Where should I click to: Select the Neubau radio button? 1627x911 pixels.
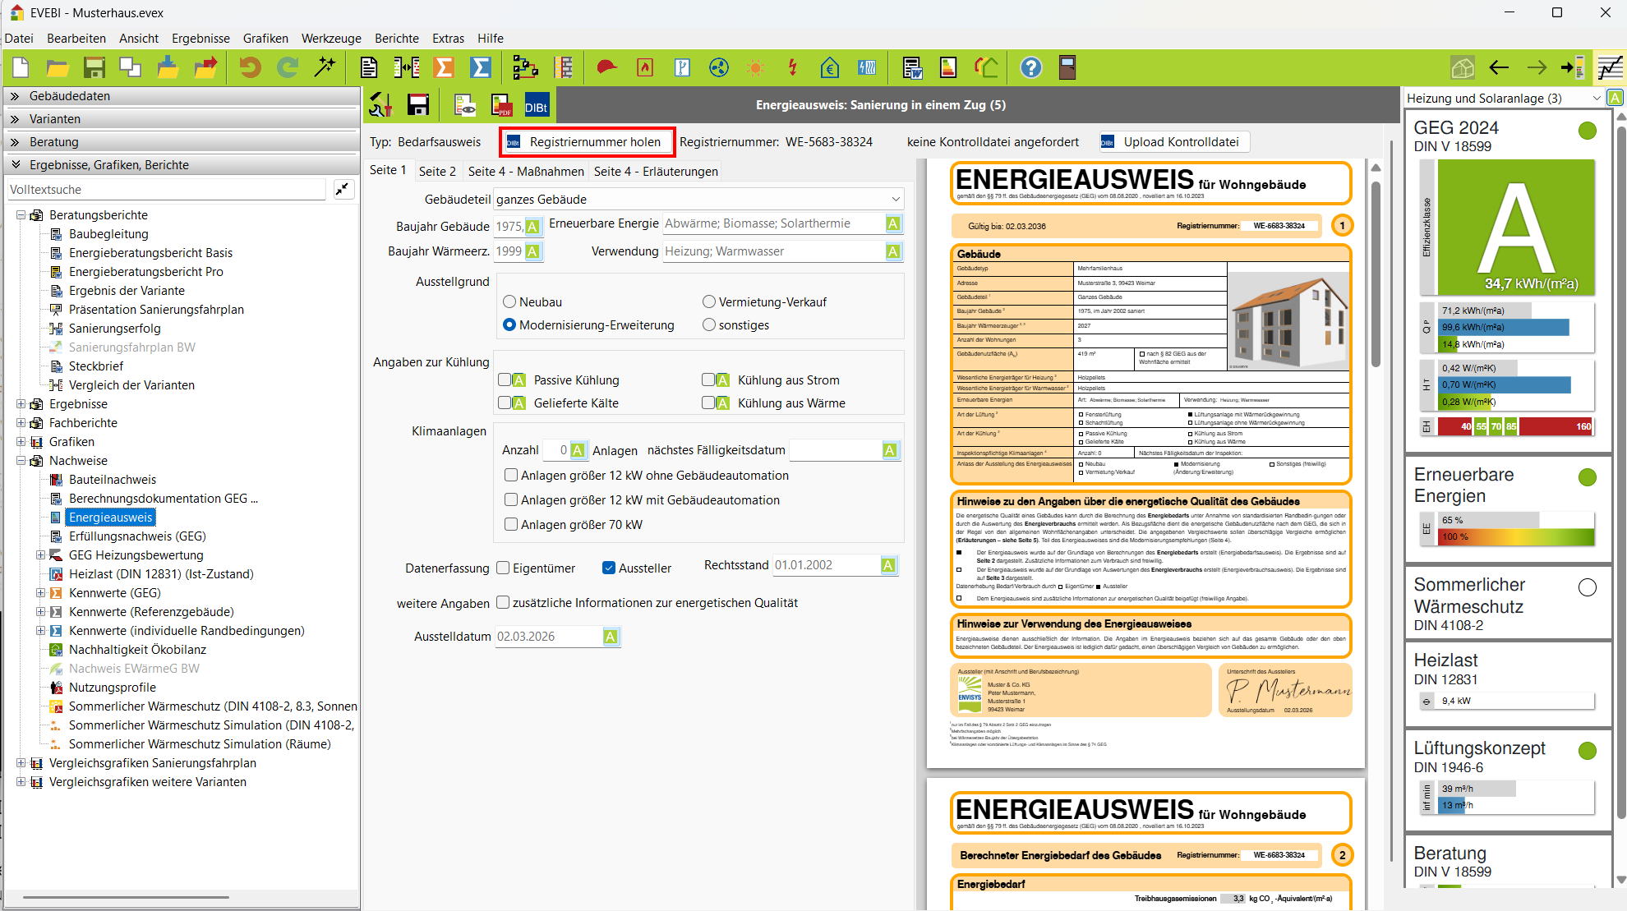point(509,302)
